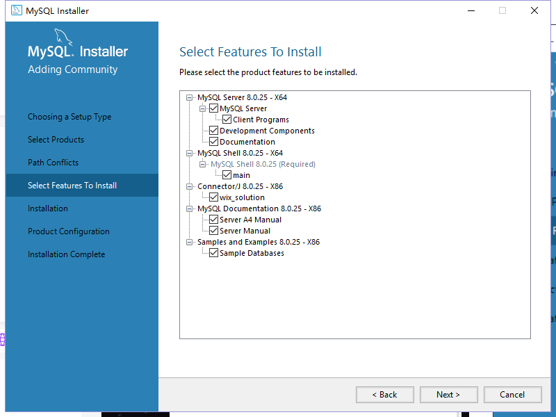Select the 'MySQL Shell 8.0.25 - X64' label
556x417 pixels.
point(240,153)
